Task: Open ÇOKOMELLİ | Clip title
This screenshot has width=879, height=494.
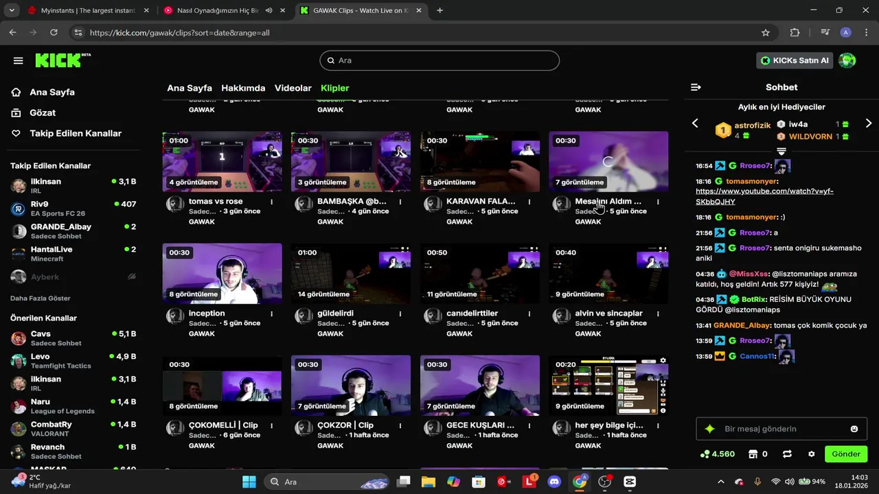Action: [223, 425]
